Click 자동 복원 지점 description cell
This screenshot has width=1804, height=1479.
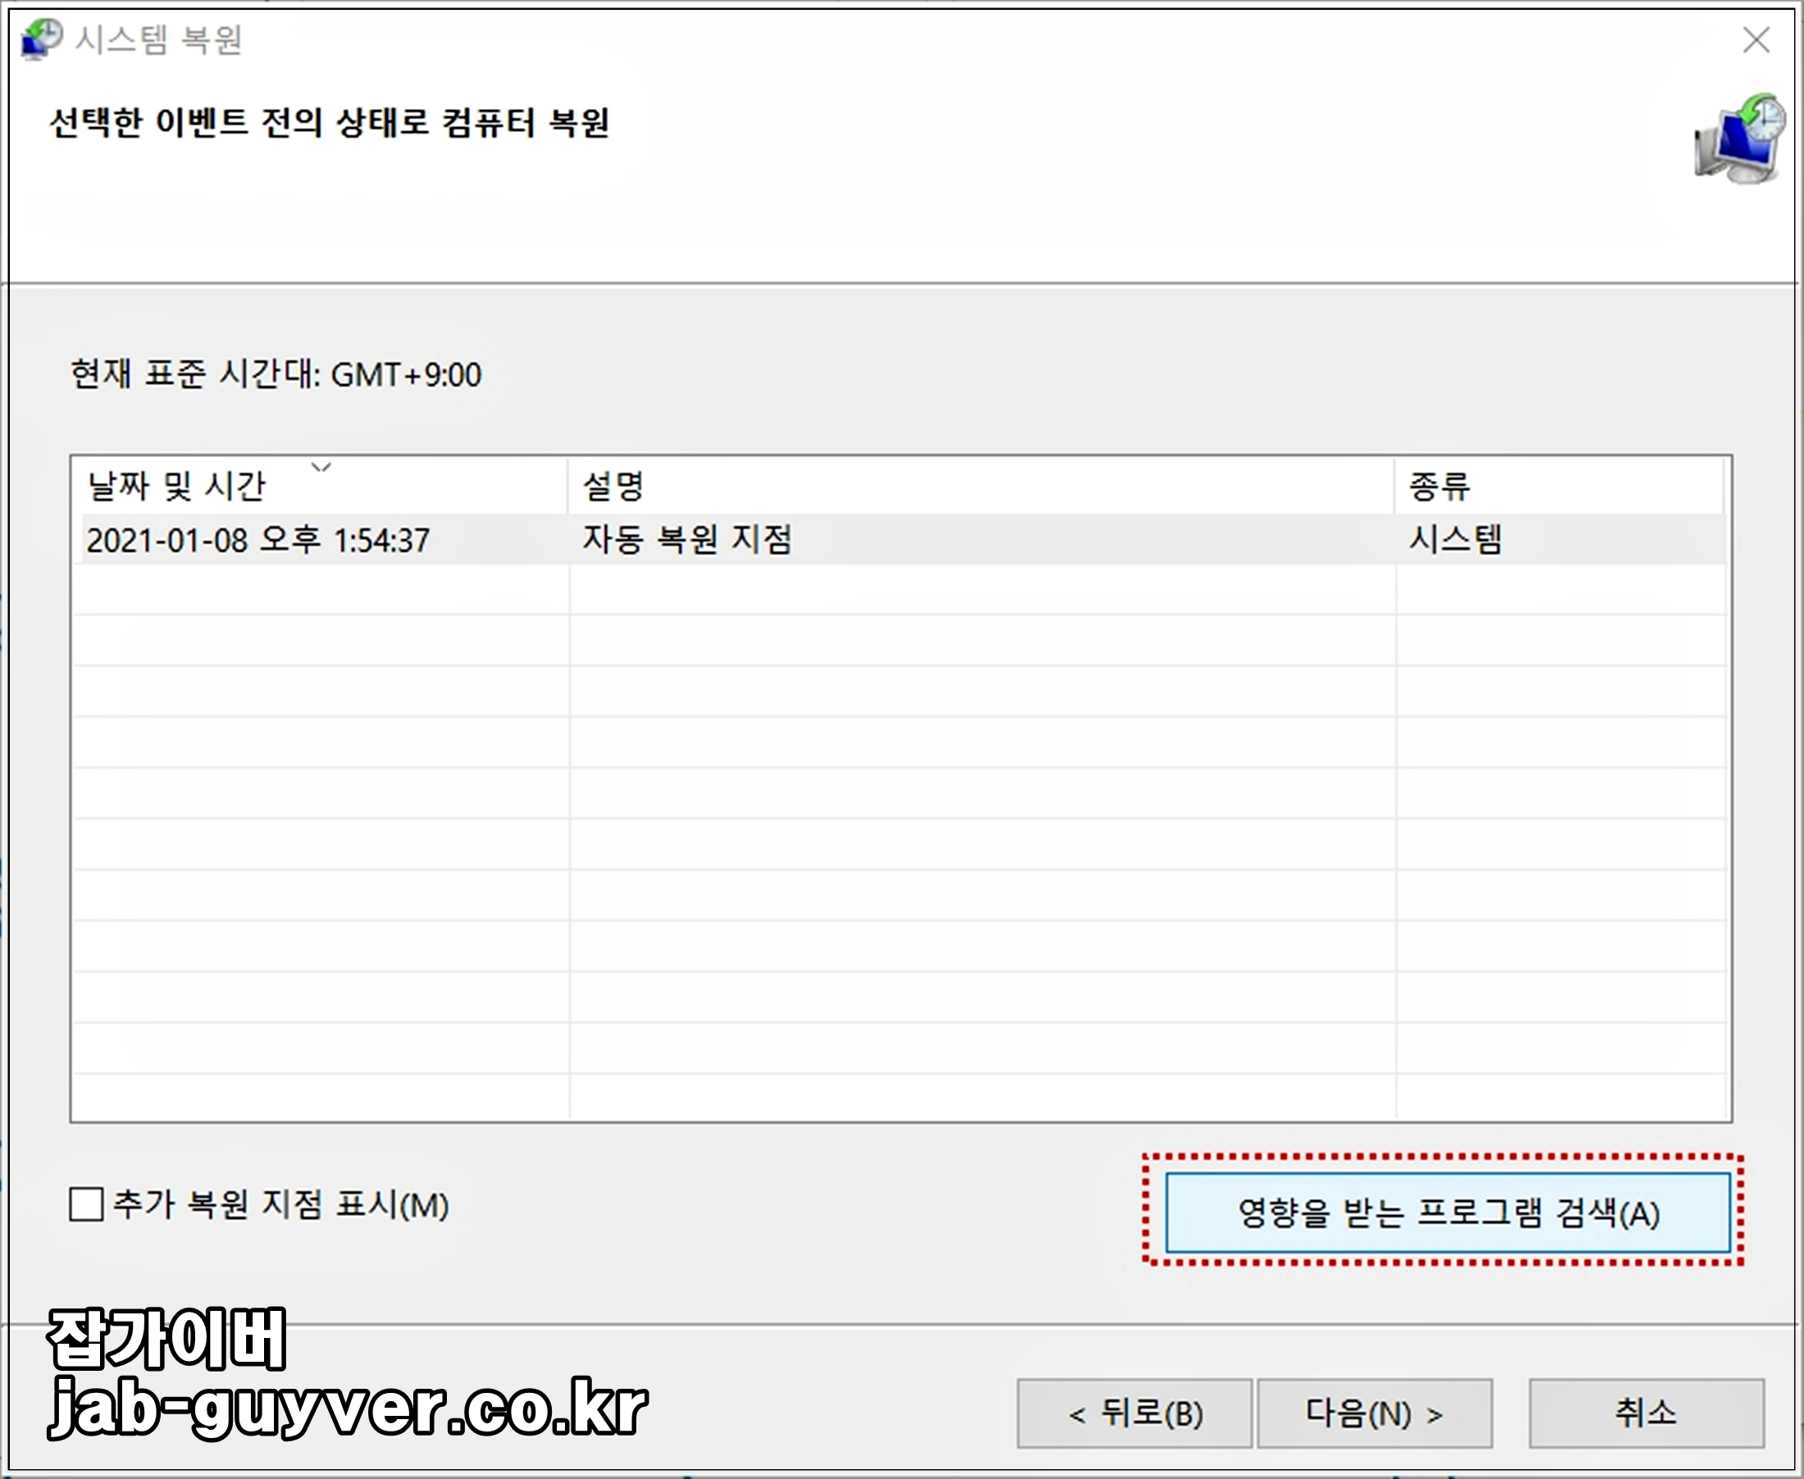point(687,540)
